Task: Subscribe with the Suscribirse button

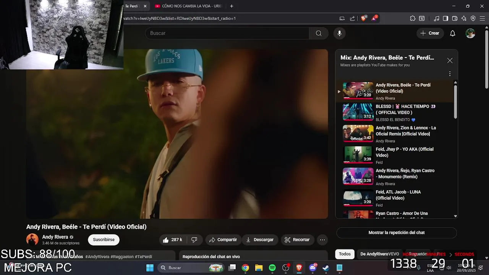Action: point(104,240)
